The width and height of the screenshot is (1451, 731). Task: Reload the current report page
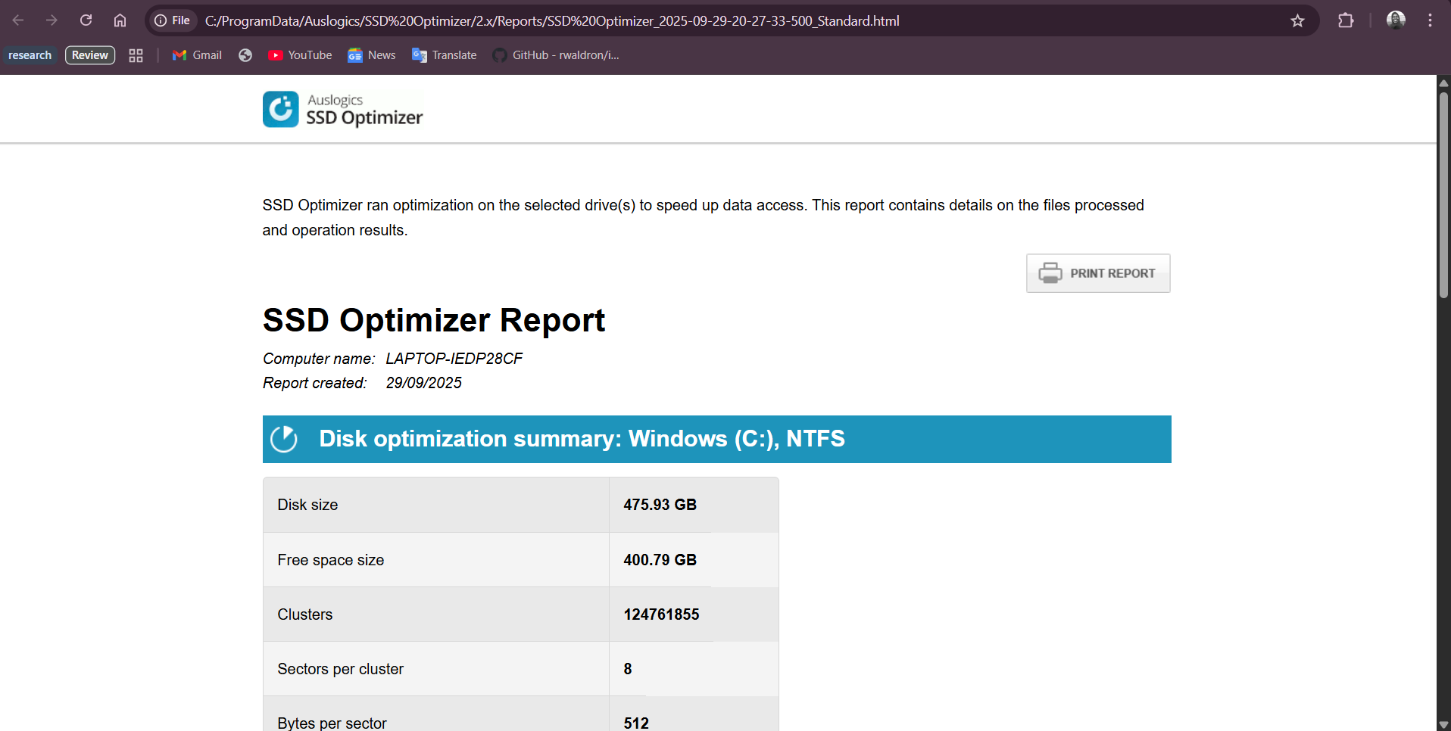click(86, 20)
